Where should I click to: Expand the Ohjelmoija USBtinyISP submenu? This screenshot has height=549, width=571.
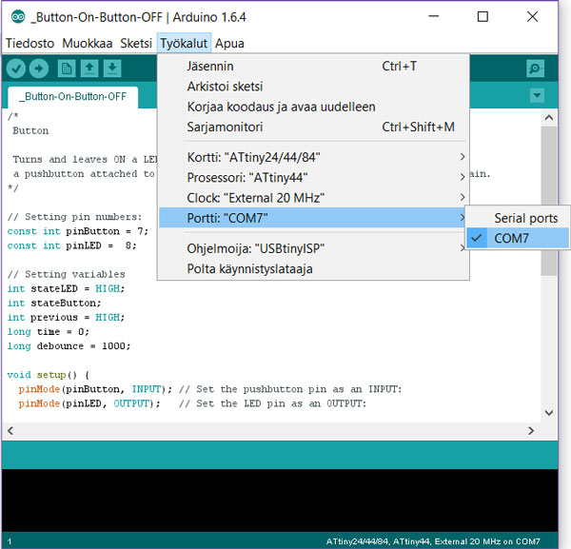[313, 248]
